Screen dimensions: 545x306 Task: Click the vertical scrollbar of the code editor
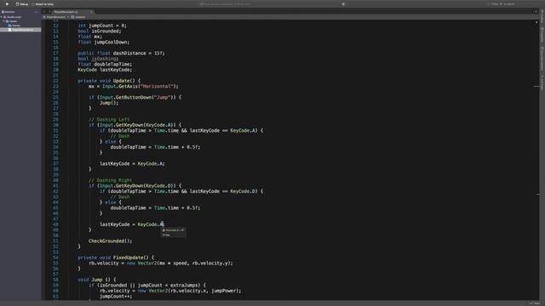click(536, 160)
